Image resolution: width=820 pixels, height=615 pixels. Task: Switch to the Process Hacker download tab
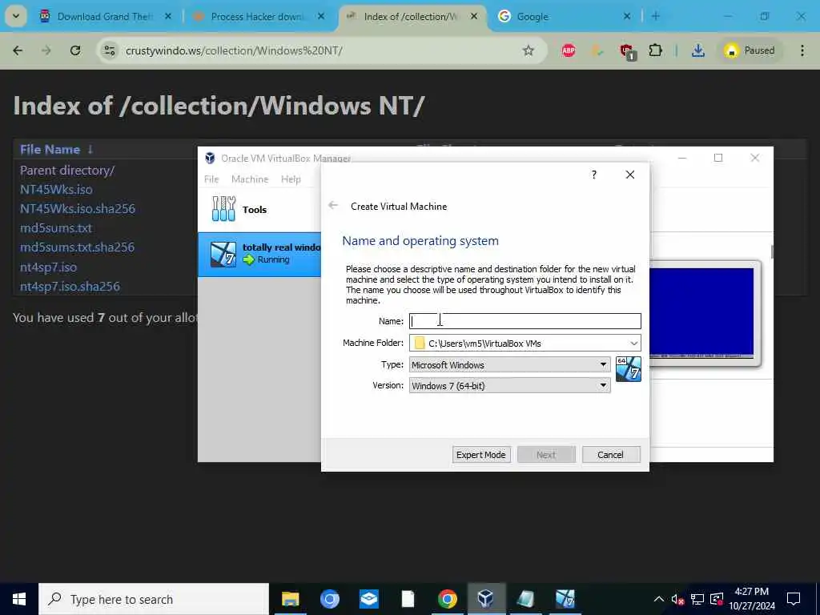259,17
